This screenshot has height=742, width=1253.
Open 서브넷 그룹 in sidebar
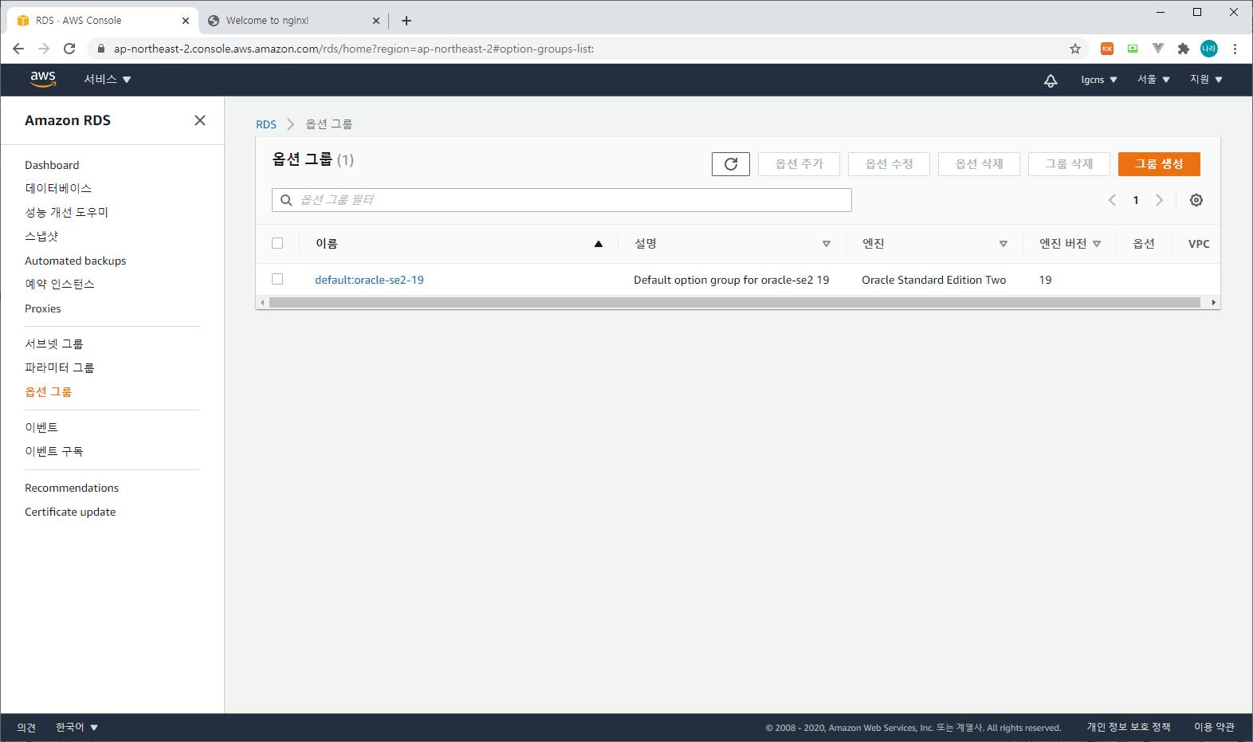pyautogui.click(x=54, y=344)
